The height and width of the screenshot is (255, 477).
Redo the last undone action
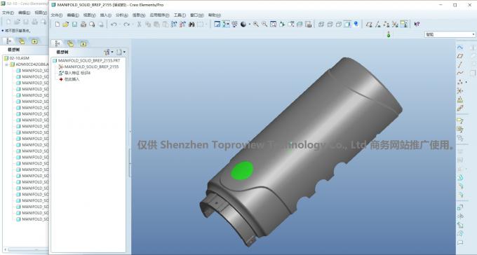click(x=126, y=25)
